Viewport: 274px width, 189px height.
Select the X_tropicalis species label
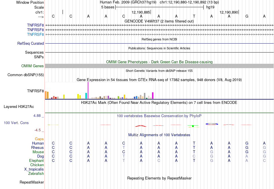(34, 169)
